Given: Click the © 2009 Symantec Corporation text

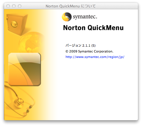Looking at the screenshot, I should point(89,51).
